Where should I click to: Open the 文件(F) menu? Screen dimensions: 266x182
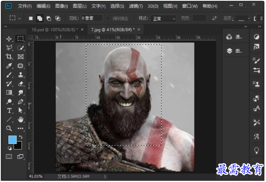click(25, 6)
